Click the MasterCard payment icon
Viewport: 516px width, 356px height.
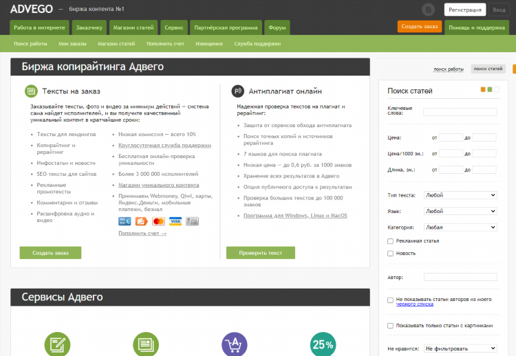[x=159, y=221]
